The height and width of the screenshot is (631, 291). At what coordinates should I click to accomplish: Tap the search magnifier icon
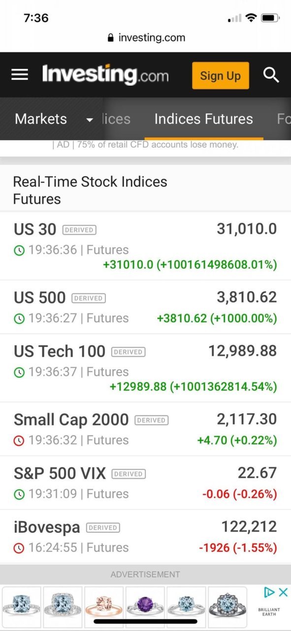(271, 75)
